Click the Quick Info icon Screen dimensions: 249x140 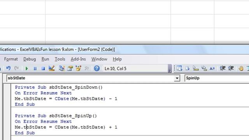[196, 68]
